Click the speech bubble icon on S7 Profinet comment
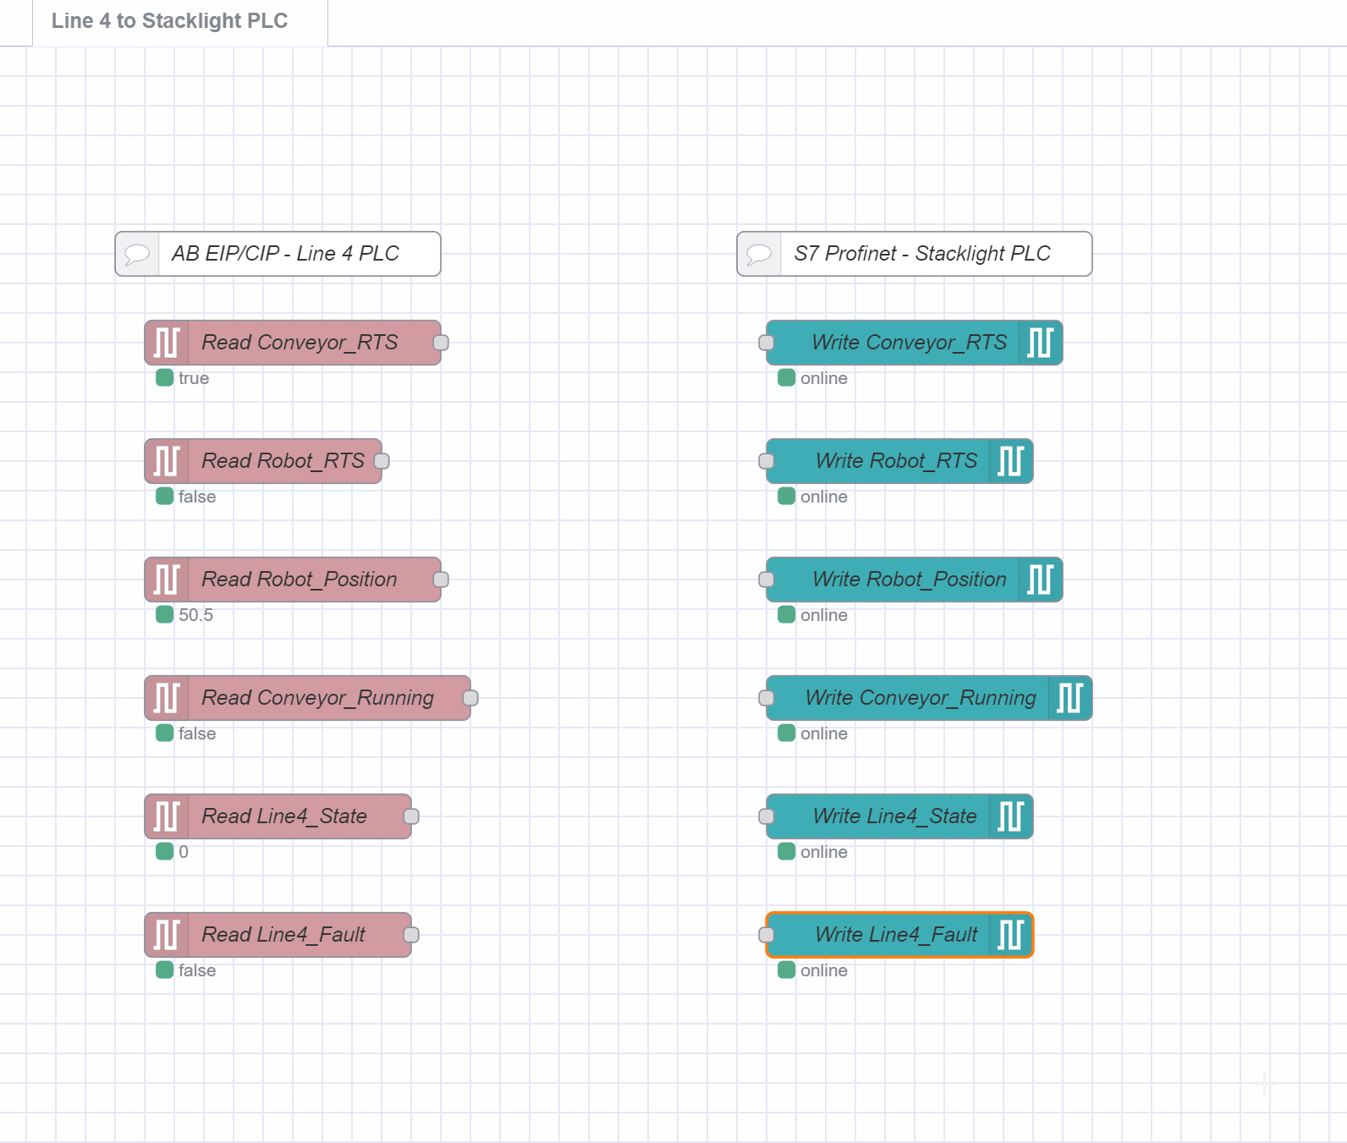Image resolution: width=1347 pixels, height=1143 pixels. click(x=758, y=253)
